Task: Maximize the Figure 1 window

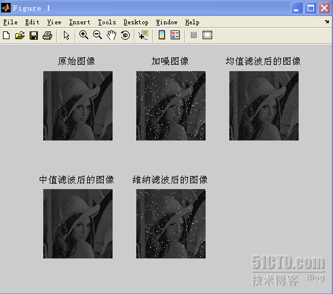Action: pos(310,8)
